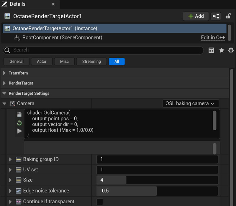Adjust the Edge noise tolerance slider
Screen dimensions: 236x206
click(157, 191)
